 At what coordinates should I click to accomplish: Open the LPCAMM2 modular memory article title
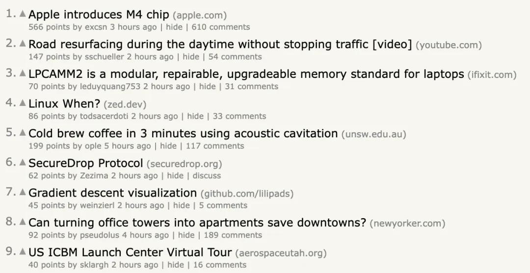246,74
